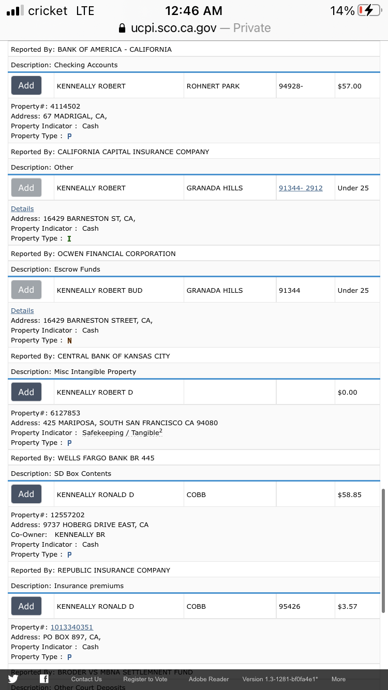The width and height of the screenshot is (388, 690).
Task: Select Property# 12557202 text
Action: pos(48,515)
